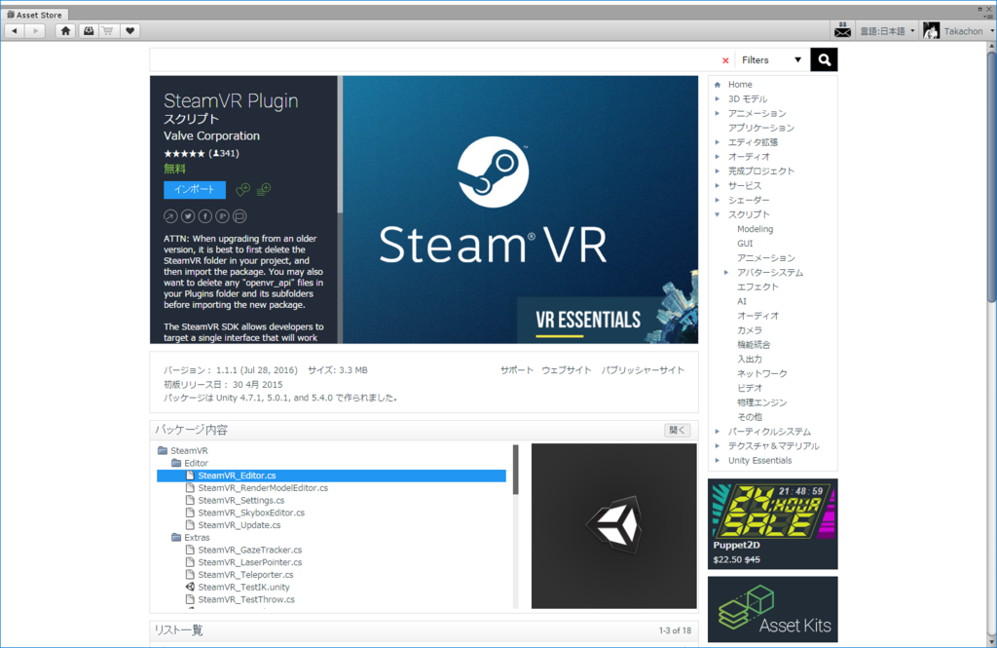Select SteamVR_Editor.cs in the file tree
Image resolution: width=997 pixels, height=648 pixels.
click(331, 476)
